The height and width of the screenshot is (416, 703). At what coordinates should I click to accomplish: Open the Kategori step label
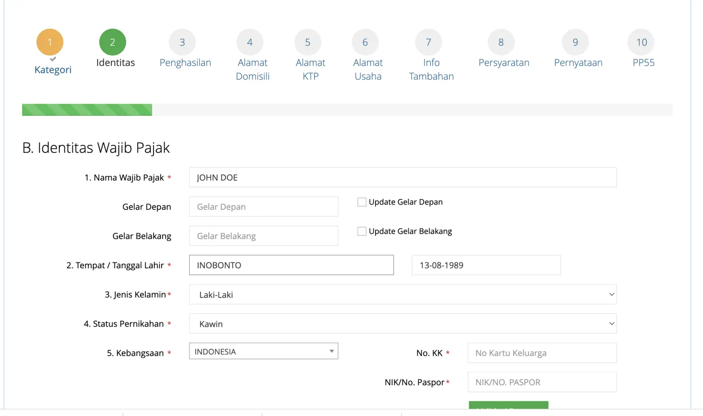pyautogui.click(x=53, y=70)
